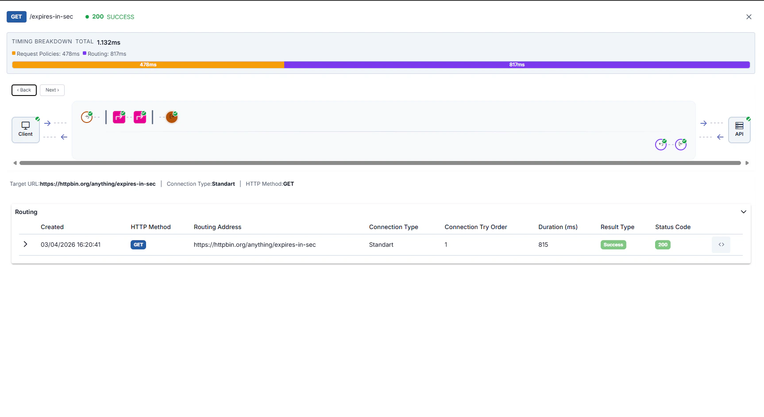Select the first purple response node icon
The width and height of the screenshot is (764, 417).
point(661,144)
